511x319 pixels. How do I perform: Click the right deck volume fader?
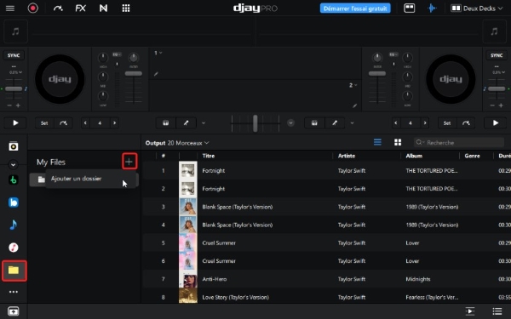pyautogui.click(x=377, y=73)
